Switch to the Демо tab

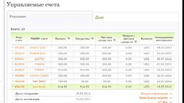point(135,17)
